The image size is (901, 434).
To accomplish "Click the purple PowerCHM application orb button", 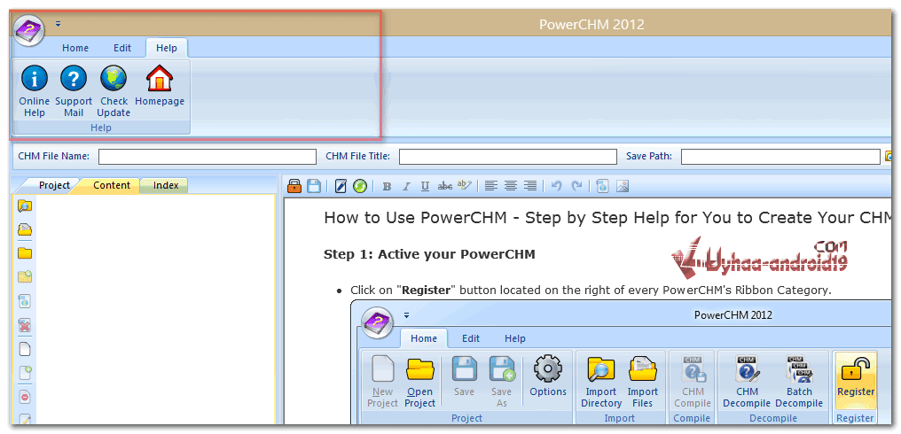I will point(29,30).
